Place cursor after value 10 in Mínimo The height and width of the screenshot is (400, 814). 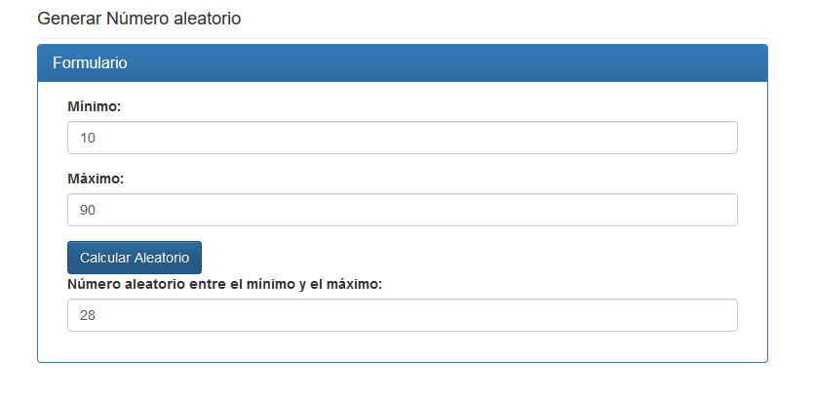point(97,138)
